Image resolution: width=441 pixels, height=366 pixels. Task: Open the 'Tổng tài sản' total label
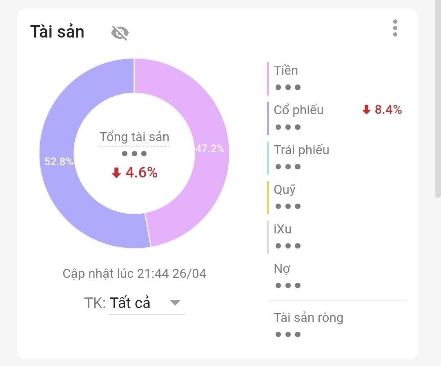134,137
